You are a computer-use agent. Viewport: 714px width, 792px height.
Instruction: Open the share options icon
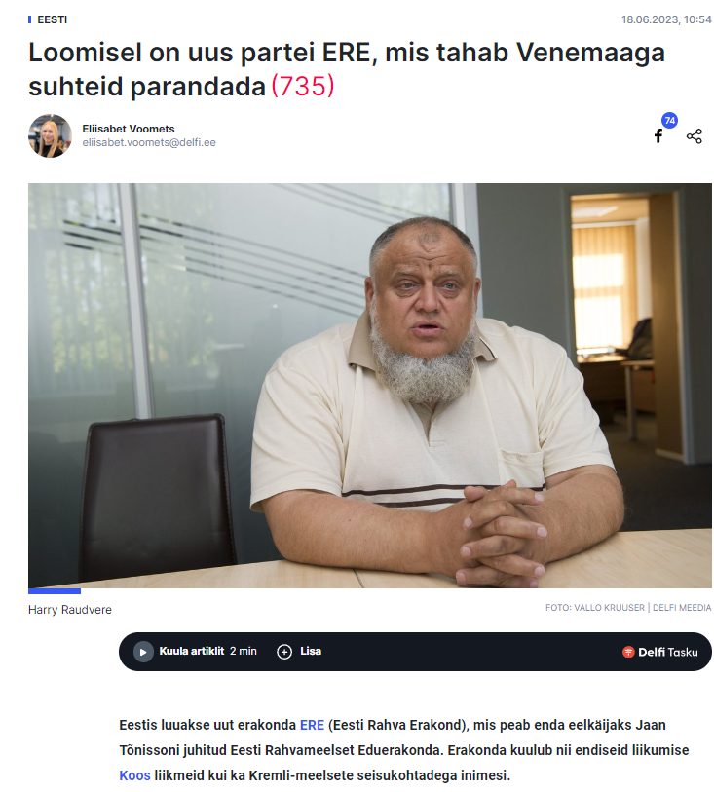click(695, 135)
